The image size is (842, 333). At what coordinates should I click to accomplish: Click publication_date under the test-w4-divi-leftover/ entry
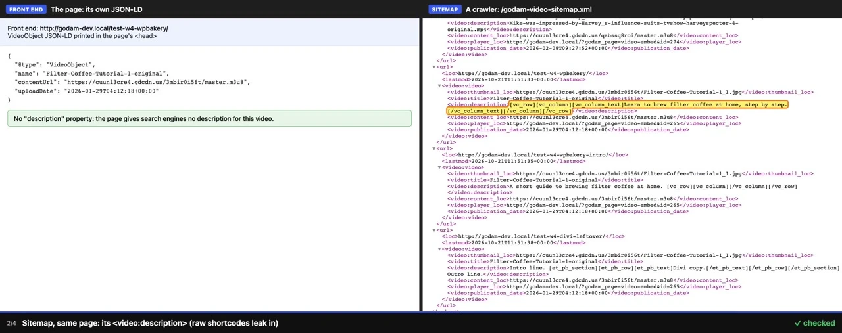(x=568, y=293)
